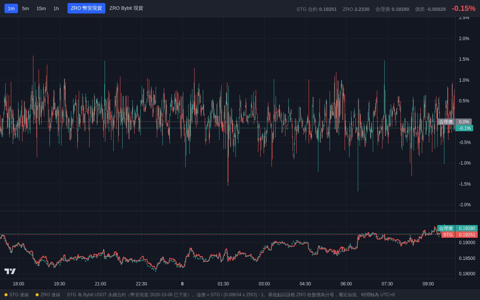Click the 18:00 time axis label

coord(18,284)
